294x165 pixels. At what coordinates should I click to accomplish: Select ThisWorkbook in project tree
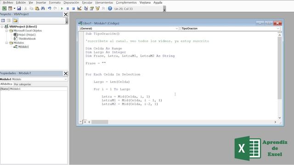(x=27, y=38)
